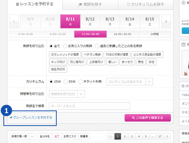The image size is (189, 143).
Task: Show 受講済 teachers in results filter
Action: click(84, 137)
